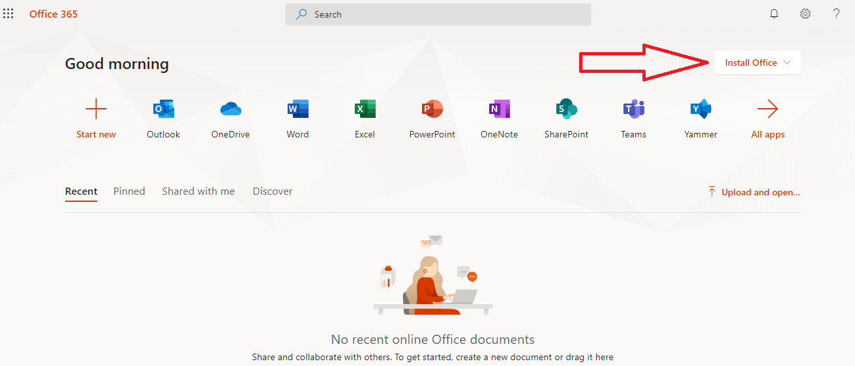The height and width of the screenshot is (366, 855).
Task: Open the notifications bell
Action: (774, 14)
